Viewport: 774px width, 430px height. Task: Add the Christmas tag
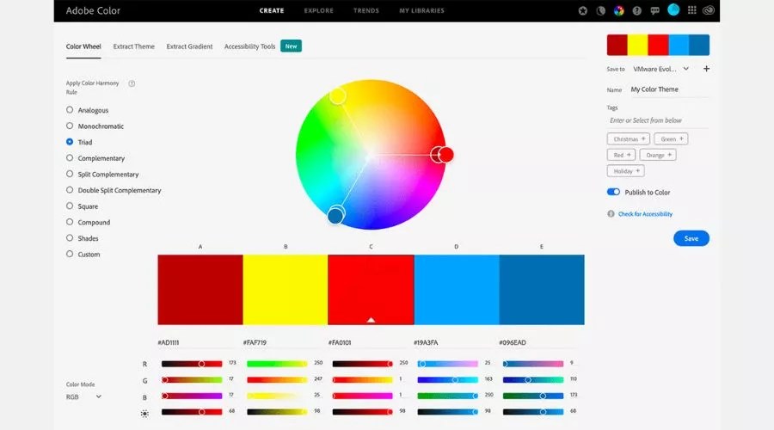click(629, 138)
